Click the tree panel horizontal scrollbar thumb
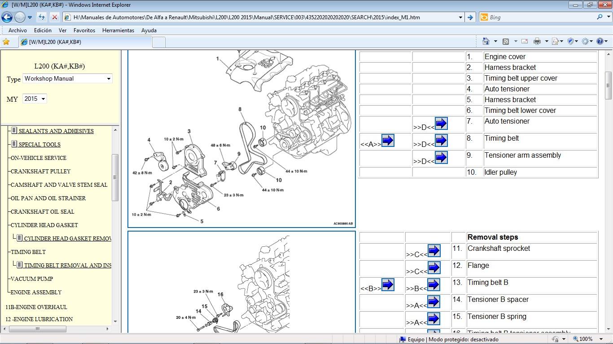 38,329
